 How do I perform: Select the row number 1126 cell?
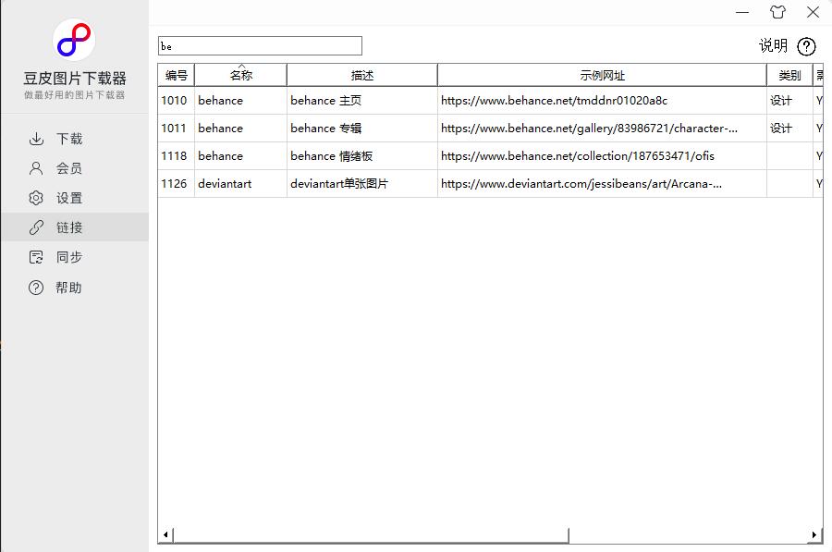177,184
